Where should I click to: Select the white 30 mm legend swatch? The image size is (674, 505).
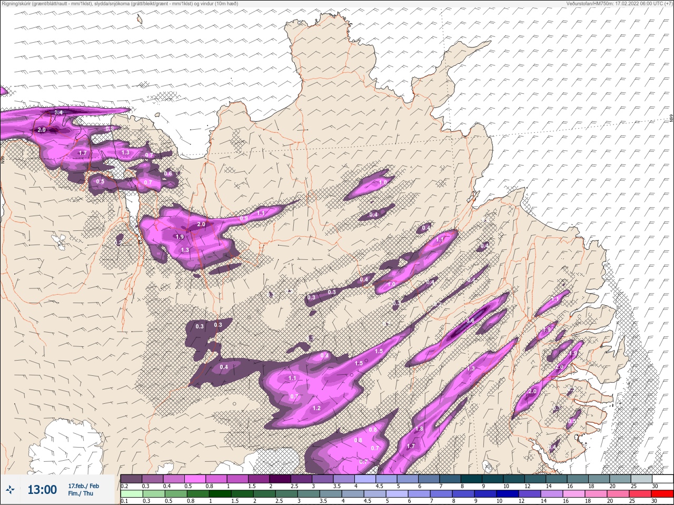coord(663,479)
